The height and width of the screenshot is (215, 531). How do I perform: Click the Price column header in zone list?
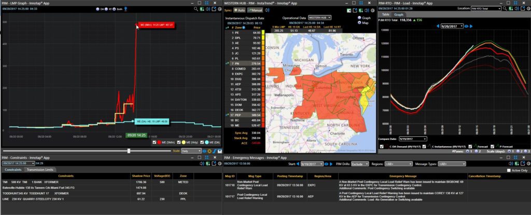tap(257, 27)
